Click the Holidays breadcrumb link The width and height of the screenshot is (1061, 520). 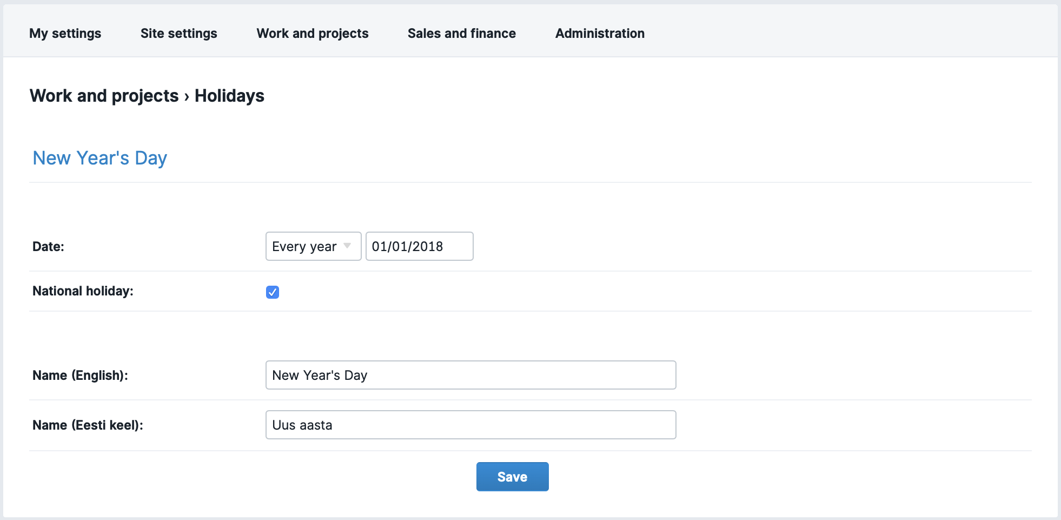click(229, 96)
